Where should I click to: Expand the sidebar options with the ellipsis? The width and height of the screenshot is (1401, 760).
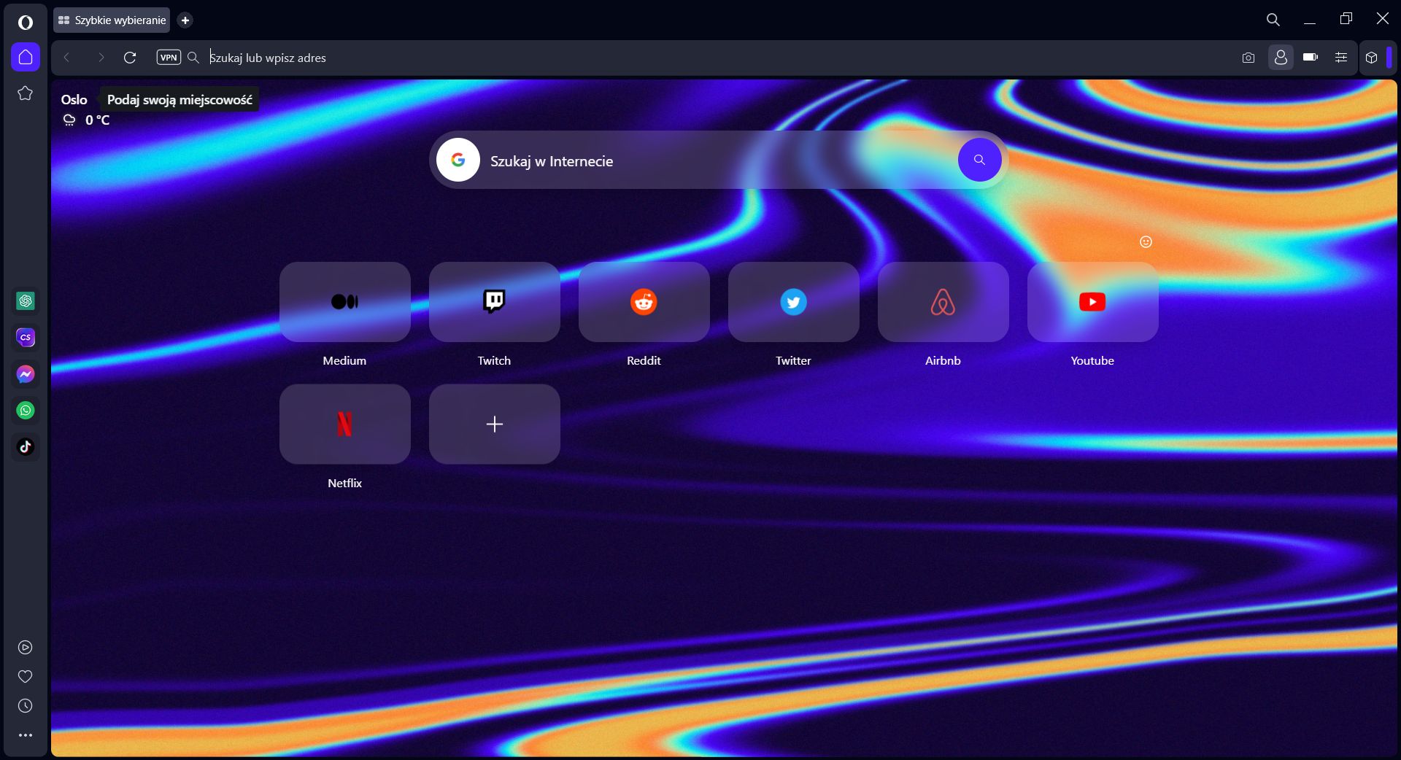(x=26, y=735)
